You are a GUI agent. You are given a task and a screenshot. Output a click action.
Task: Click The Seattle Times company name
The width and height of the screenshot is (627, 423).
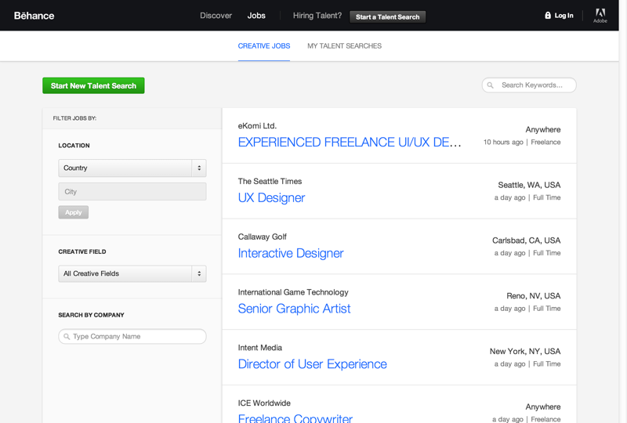[x=270, y=182]
